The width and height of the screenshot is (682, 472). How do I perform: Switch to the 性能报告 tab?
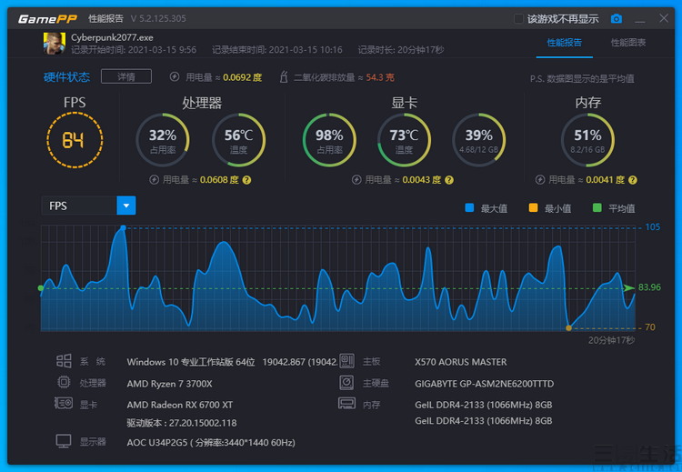pyautogui.click(x=564, y=43)
